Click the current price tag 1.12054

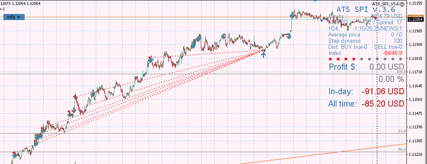pos(415,20)
